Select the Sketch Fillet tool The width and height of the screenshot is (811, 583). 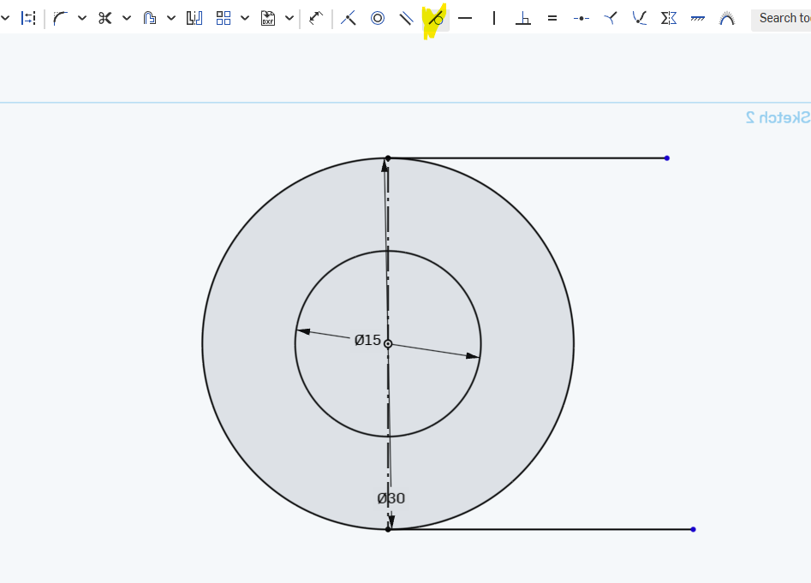pos(60,18)
